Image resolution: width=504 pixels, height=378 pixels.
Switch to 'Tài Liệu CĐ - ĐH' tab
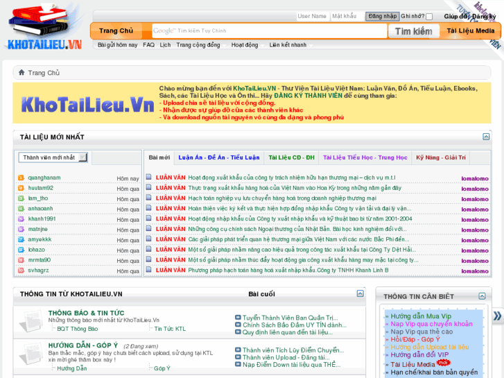(291, 157)
